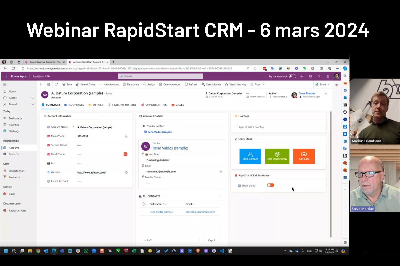Toggle the Show Video switch
The image size is (400, 266).
(x=270, y=185)
